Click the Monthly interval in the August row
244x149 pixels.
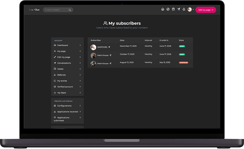click(149, 62)
